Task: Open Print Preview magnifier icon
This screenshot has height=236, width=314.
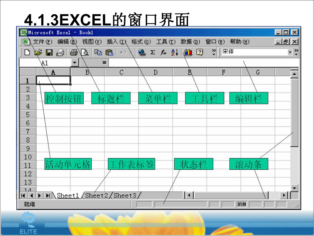Action: 85,52
